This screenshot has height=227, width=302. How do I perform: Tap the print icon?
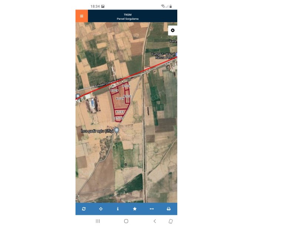tap(168, 209)
